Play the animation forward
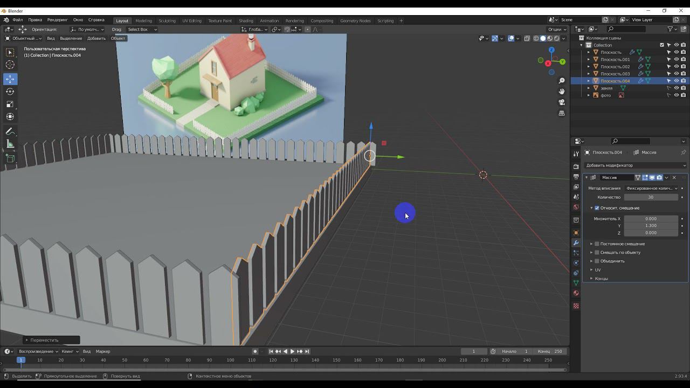Screen dimensions: 690x388 pos(292,351)
